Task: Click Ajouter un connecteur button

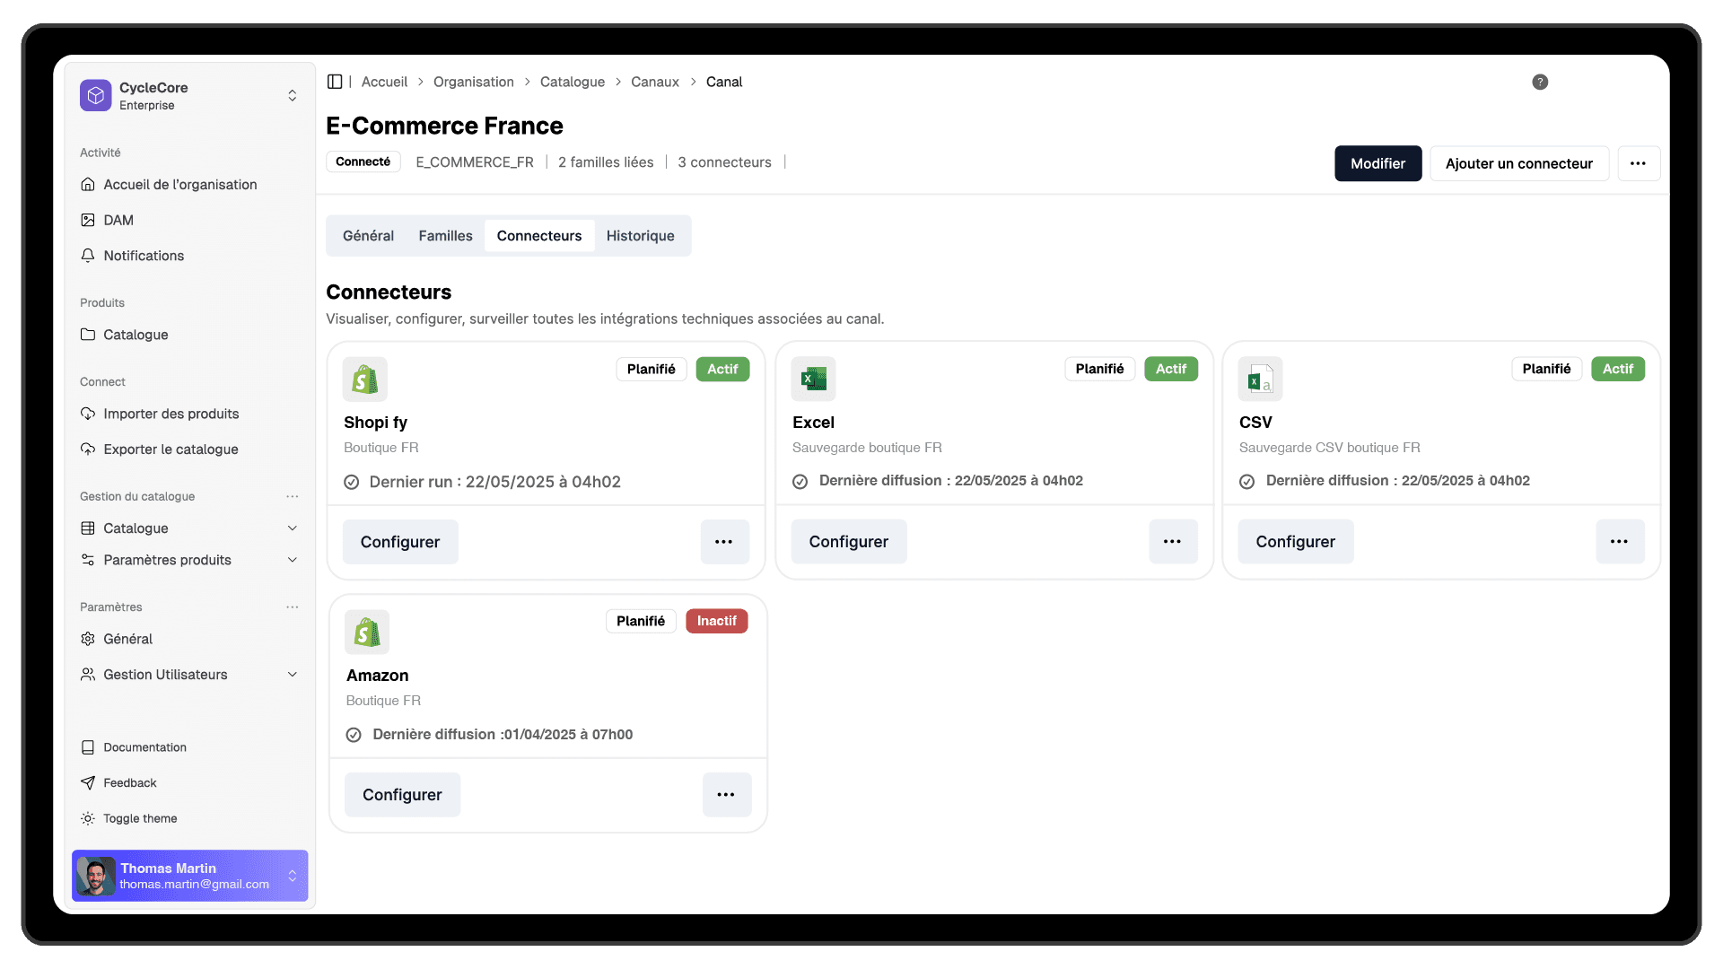Action: [1518, 163]
